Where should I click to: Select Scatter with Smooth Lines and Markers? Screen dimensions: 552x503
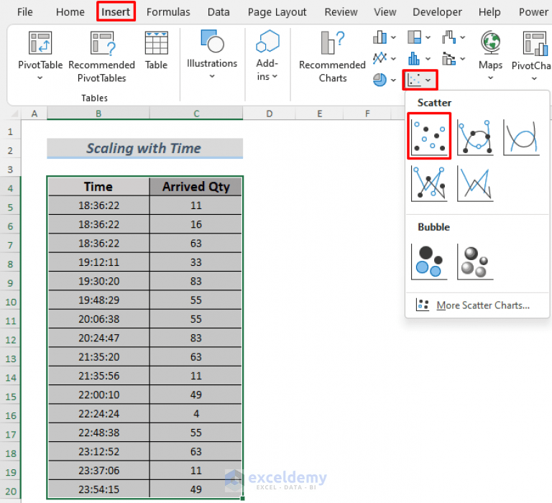coord(475,137)
